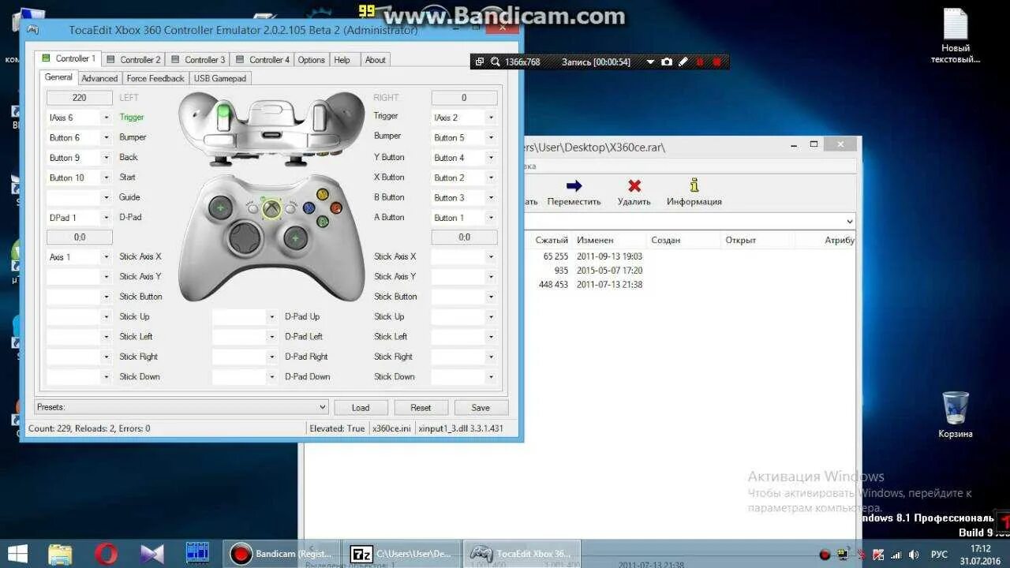This screenshot has height=568, width=1010.
Task: Expand the IAxis 6 dropdown
Action: pyautogui.click(x=106, y=116)
